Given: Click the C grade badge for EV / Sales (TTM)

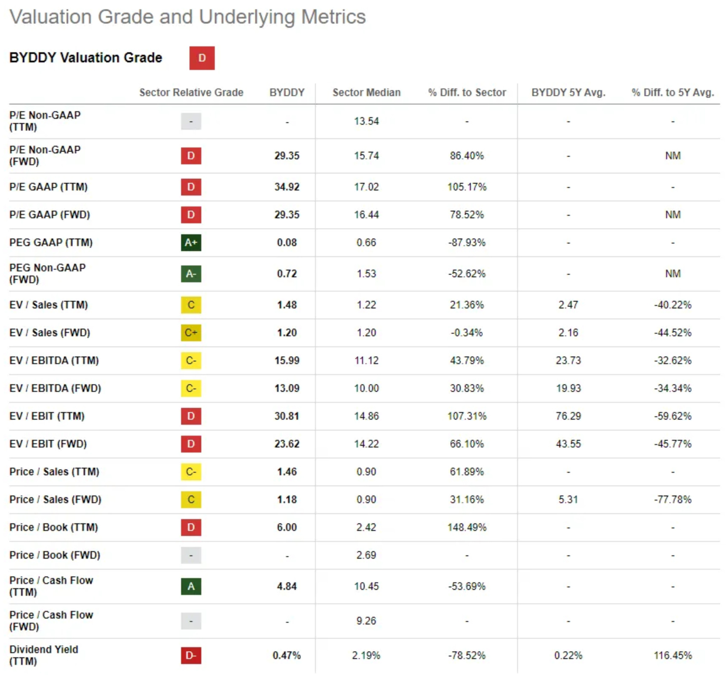Looking at the screenshot, I should (191, 305).
